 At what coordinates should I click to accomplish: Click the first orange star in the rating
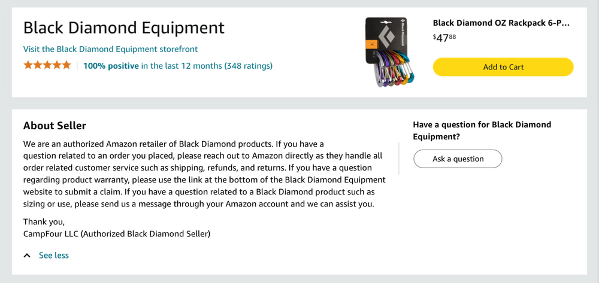pyautogui.click(x=28, y=65)
